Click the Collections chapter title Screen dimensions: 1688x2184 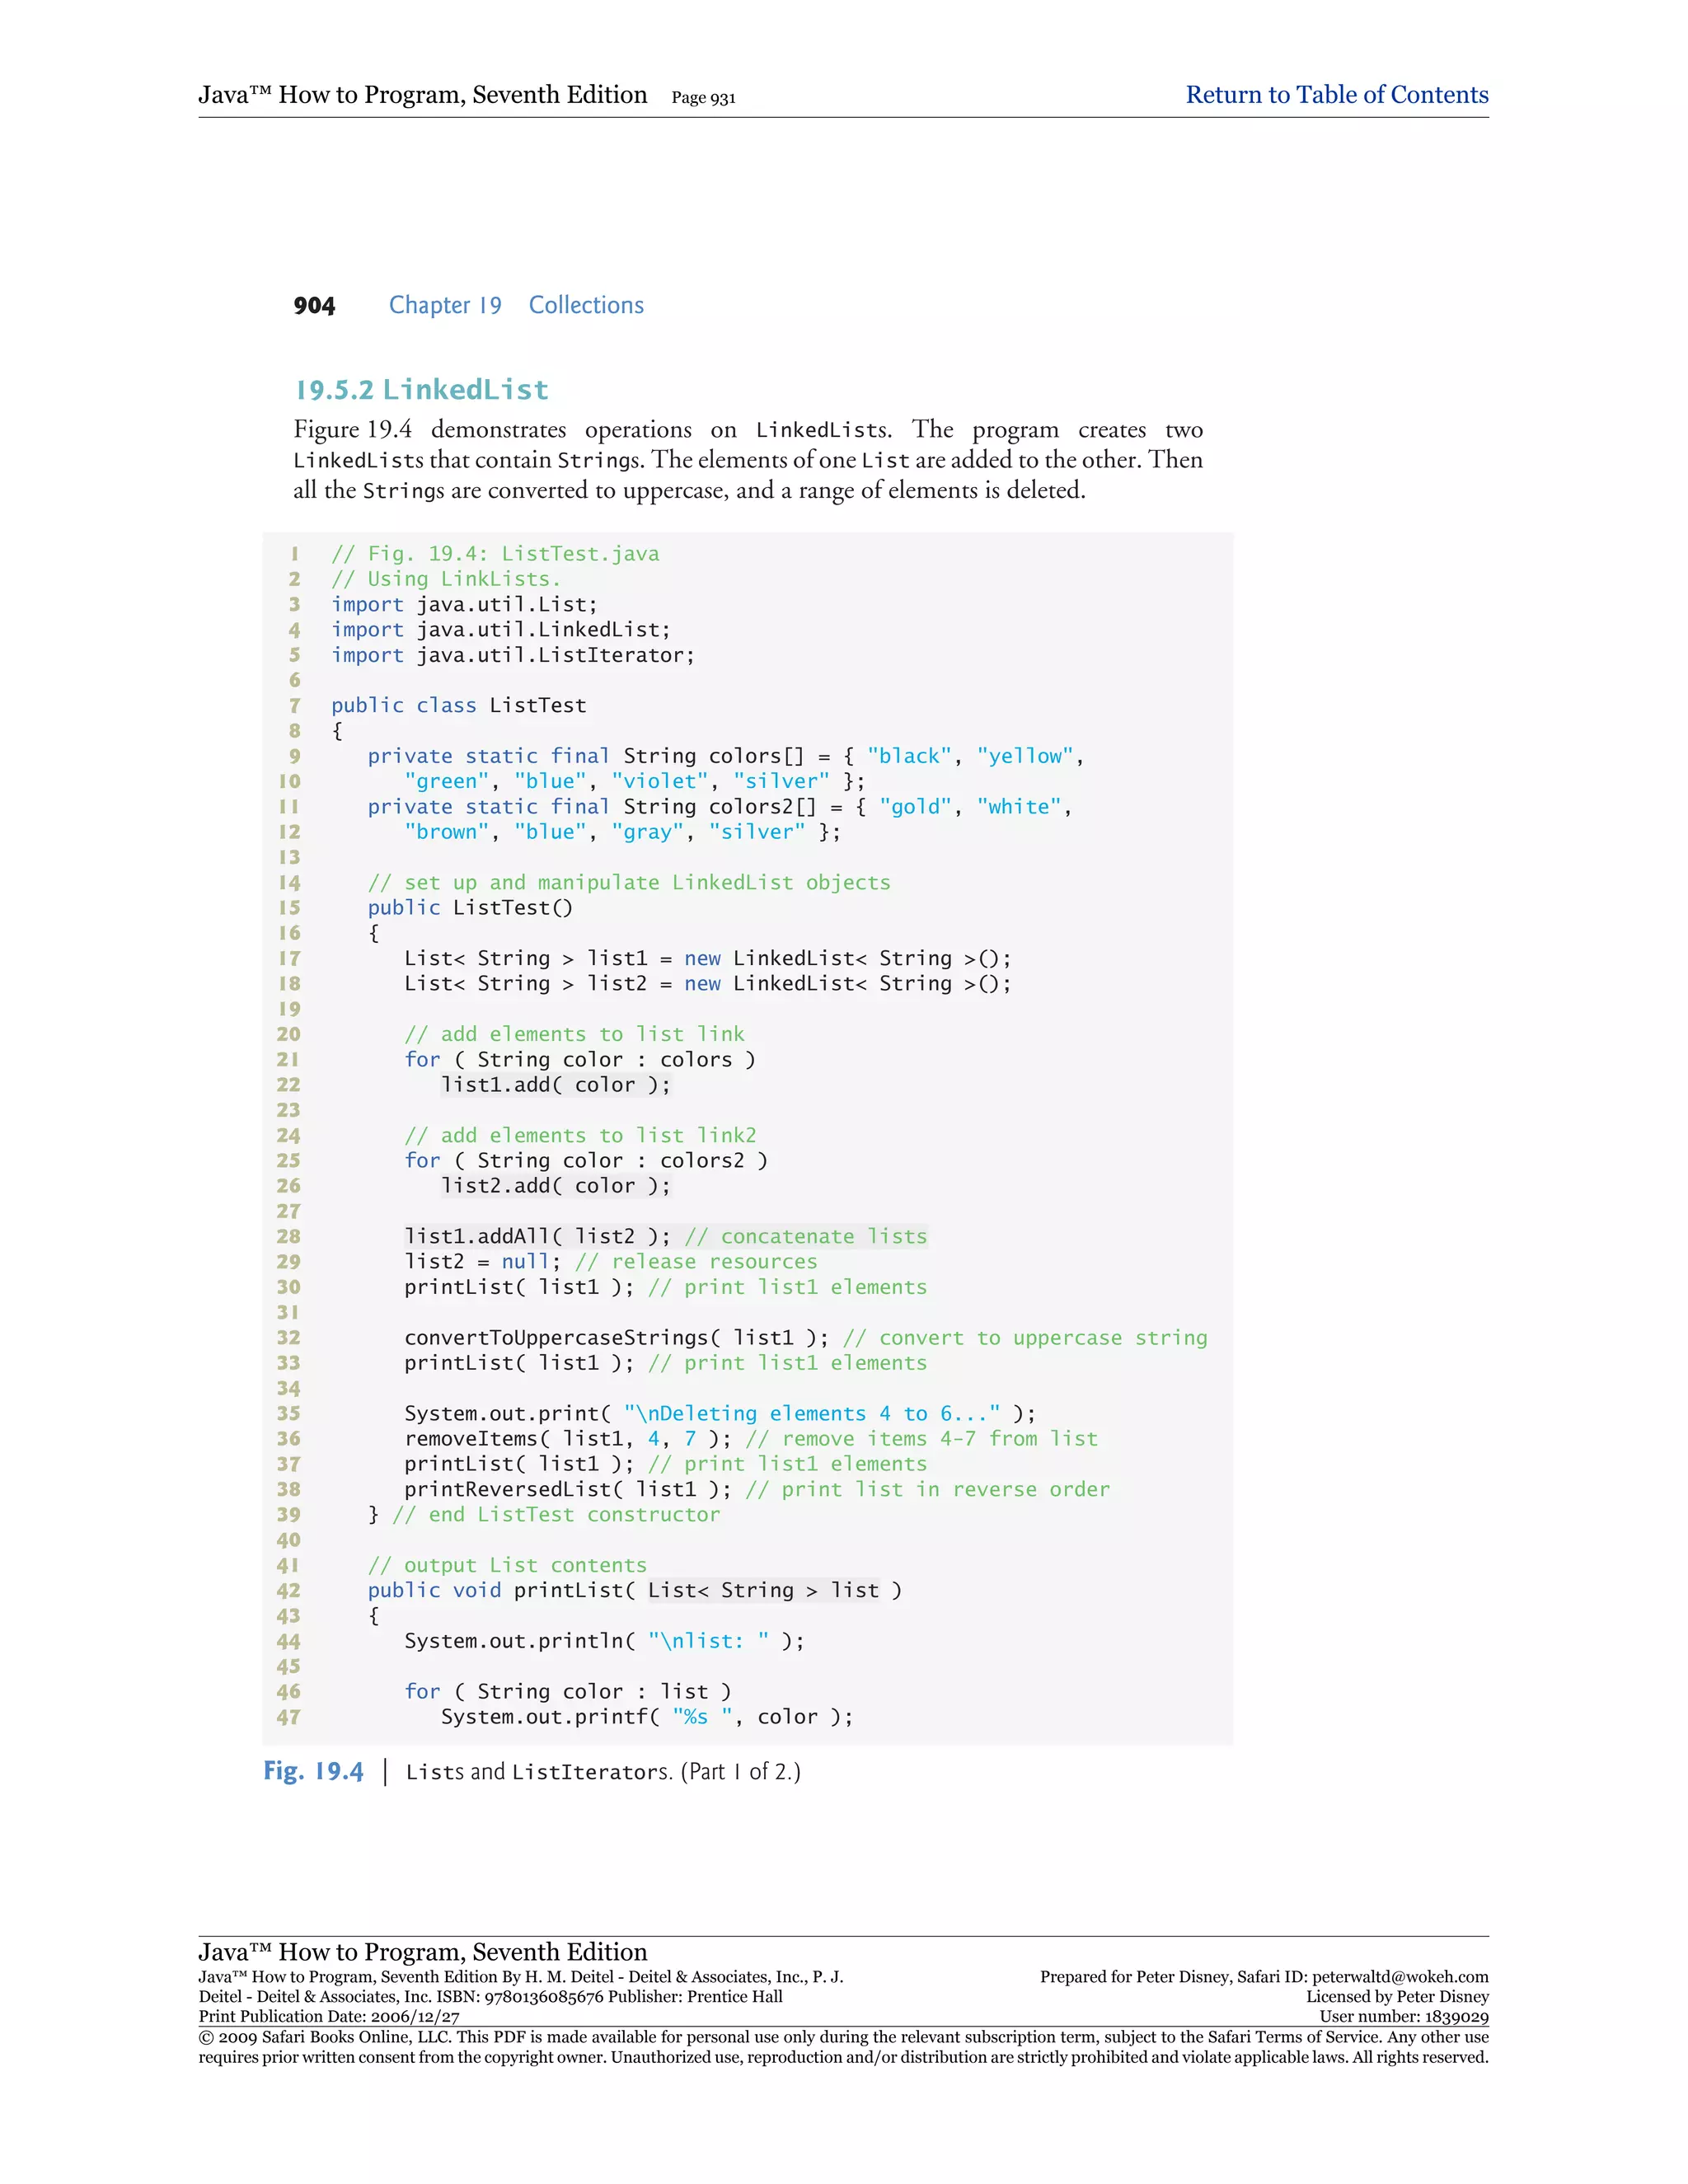pyautogui.click(x=586, y=305)
